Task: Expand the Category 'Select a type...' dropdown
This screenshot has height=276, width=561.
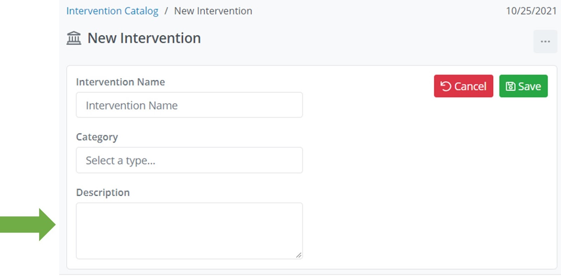Action: (x=189, y=160)
